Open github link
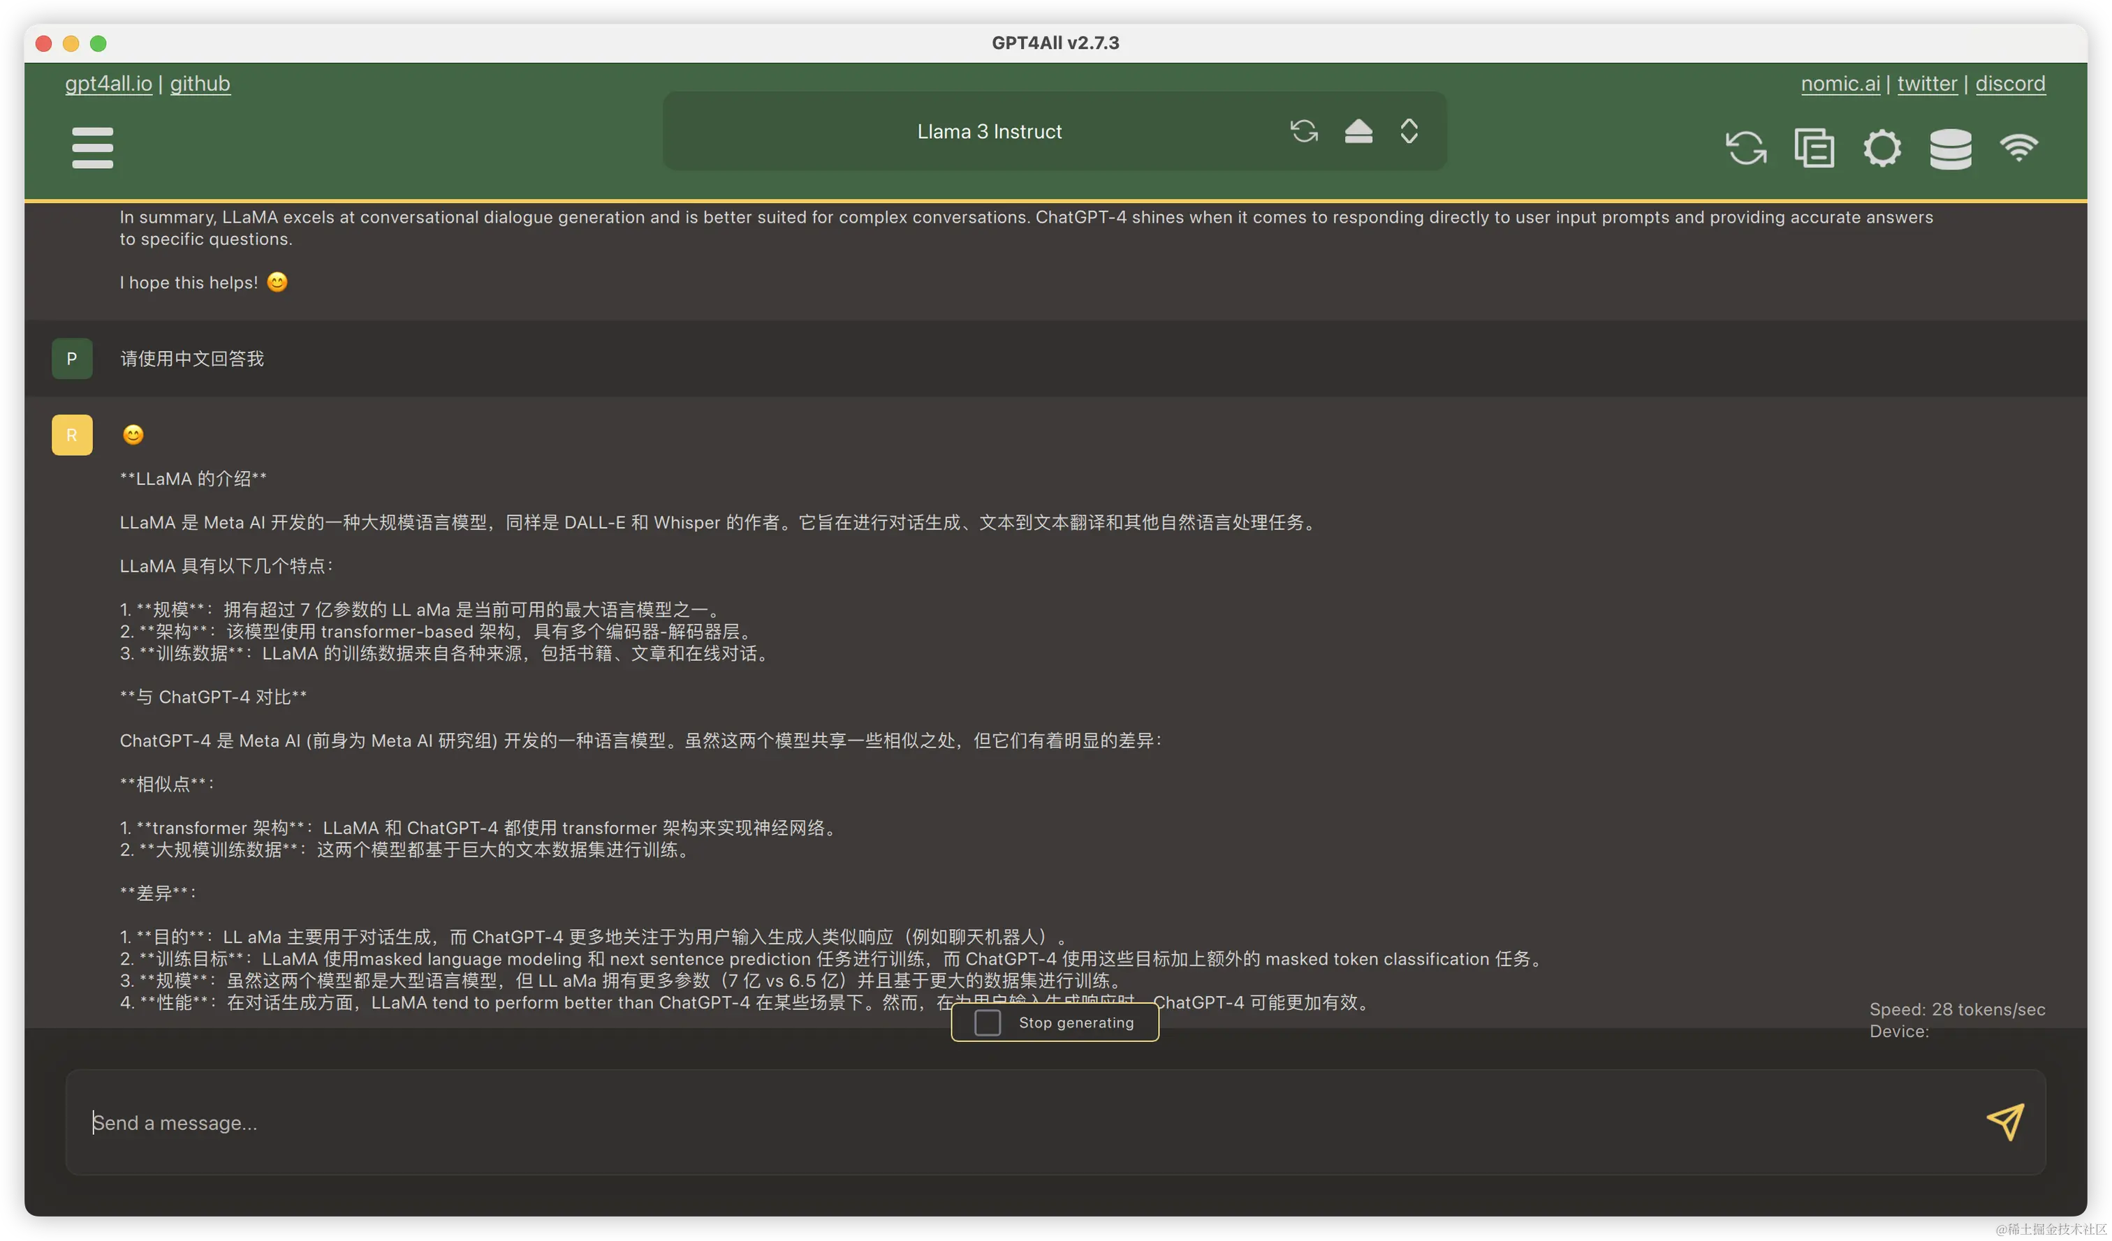 point(200,84)
